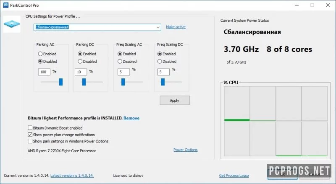The image size is (336, 184).
Task: Click the Licensed to diakov text
Action: point(128,176)
